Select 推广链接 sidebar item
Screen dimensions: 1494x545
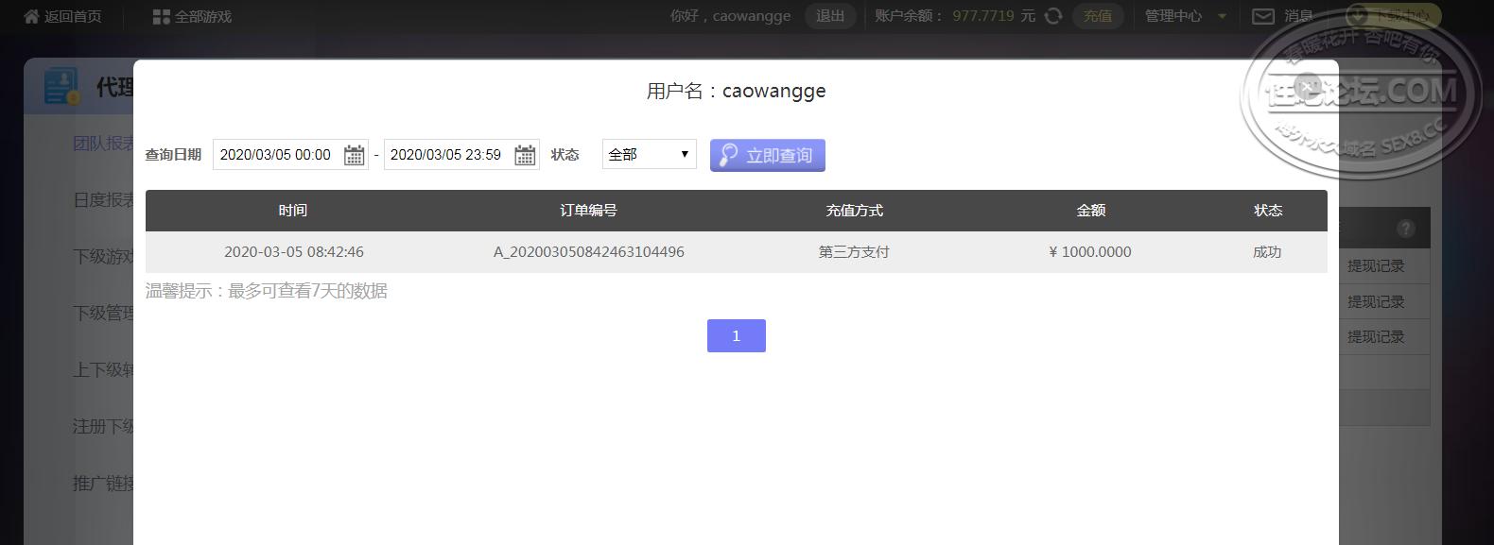(x=104, y=484)
